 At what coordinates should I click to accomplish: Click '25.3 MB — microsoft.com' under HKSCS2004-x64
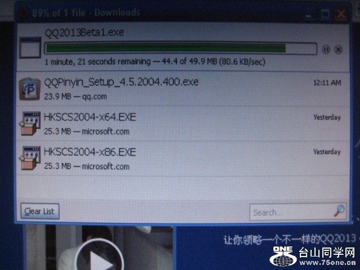coord(87,131)
